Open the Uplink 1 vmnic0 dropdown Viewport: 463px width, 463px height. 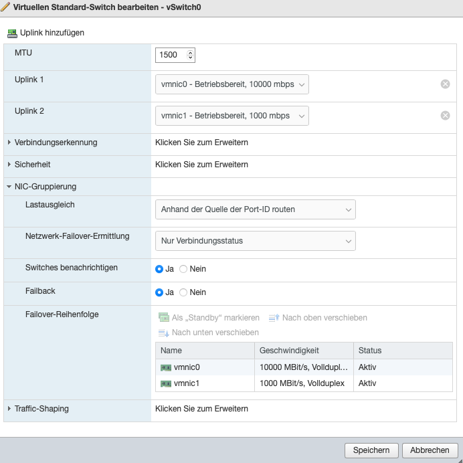point(231,84)
